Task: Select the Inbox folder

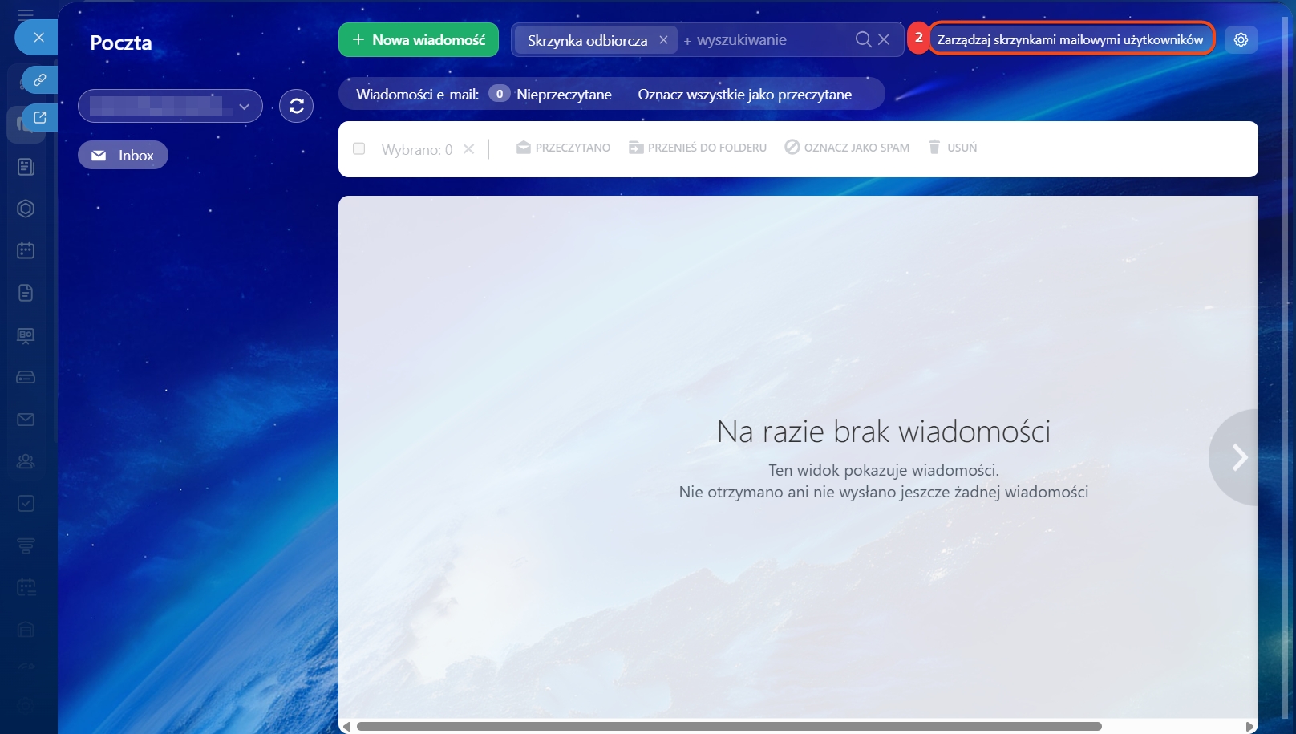Action: pyautogui.click(x=123, y=155)
